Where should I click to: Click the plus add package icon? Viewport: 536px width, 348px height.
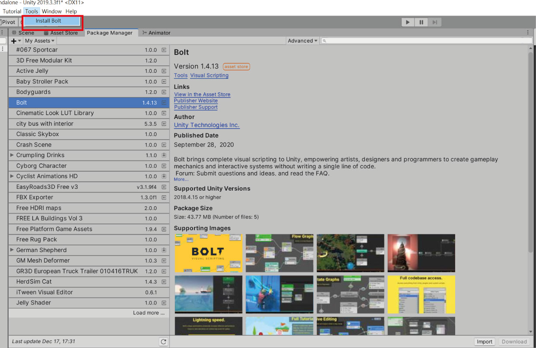14,41
